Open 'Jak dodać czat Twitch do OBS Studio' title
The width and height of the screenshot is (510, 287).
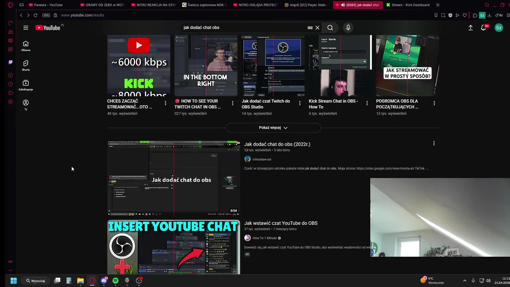tap(266, 104)
